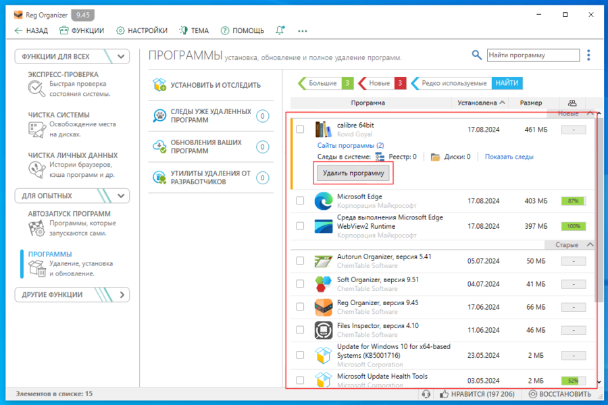Click the НАЙТИ rarely used button

point(507,83)
